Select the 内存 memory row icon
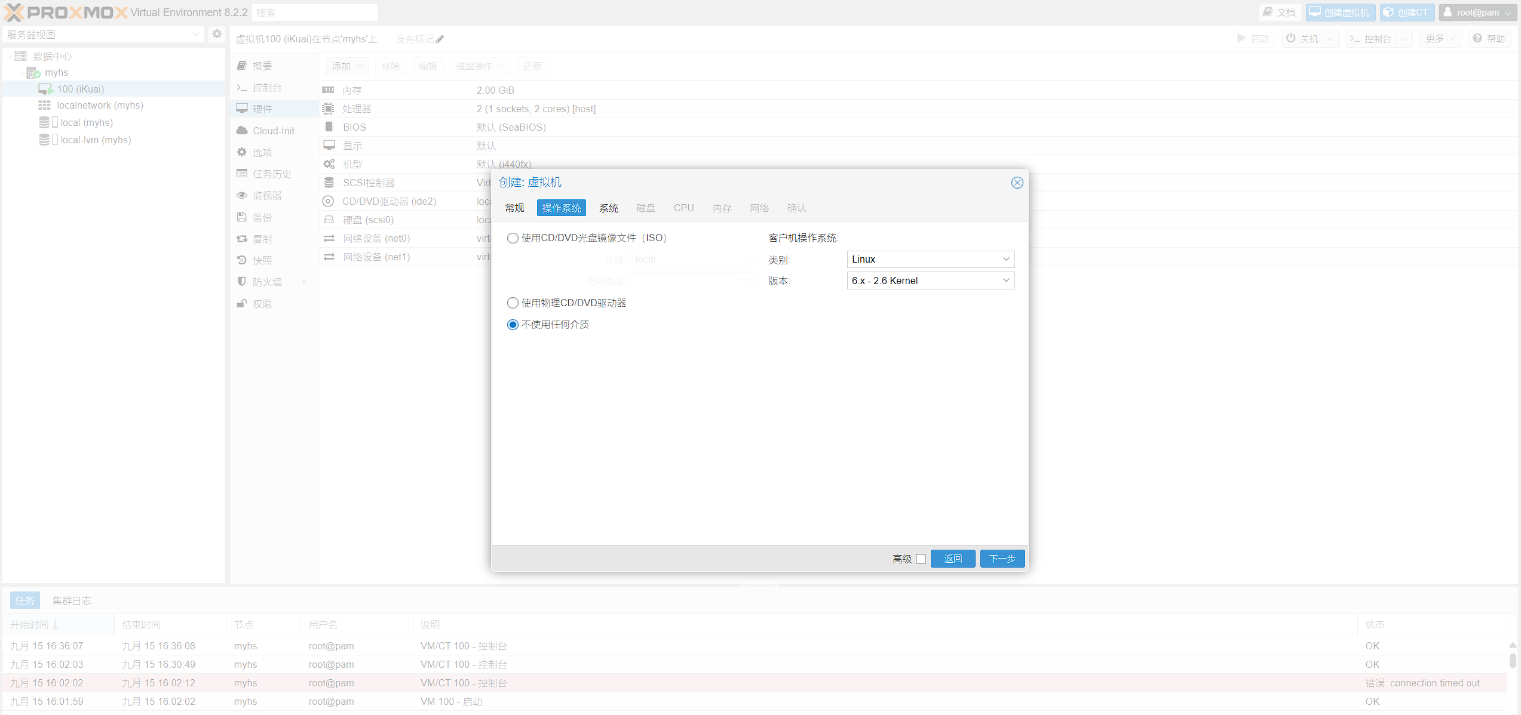 point(328,90)
